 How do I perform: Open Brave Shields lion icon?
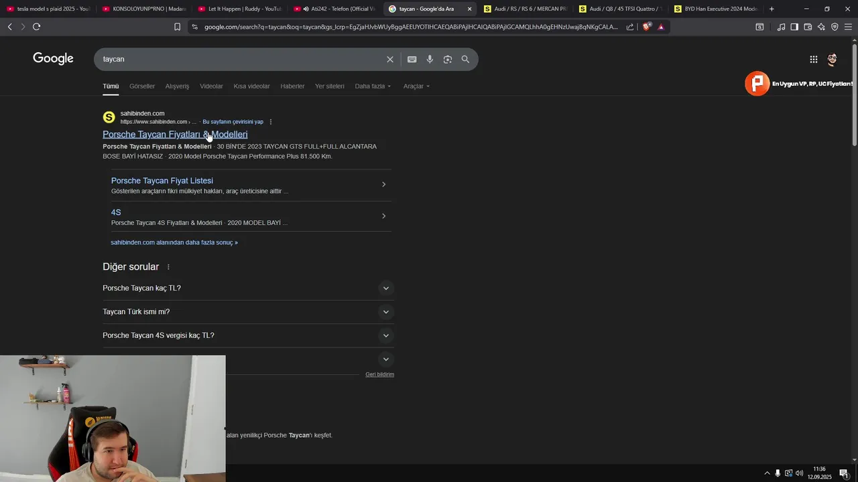[647, 27]
